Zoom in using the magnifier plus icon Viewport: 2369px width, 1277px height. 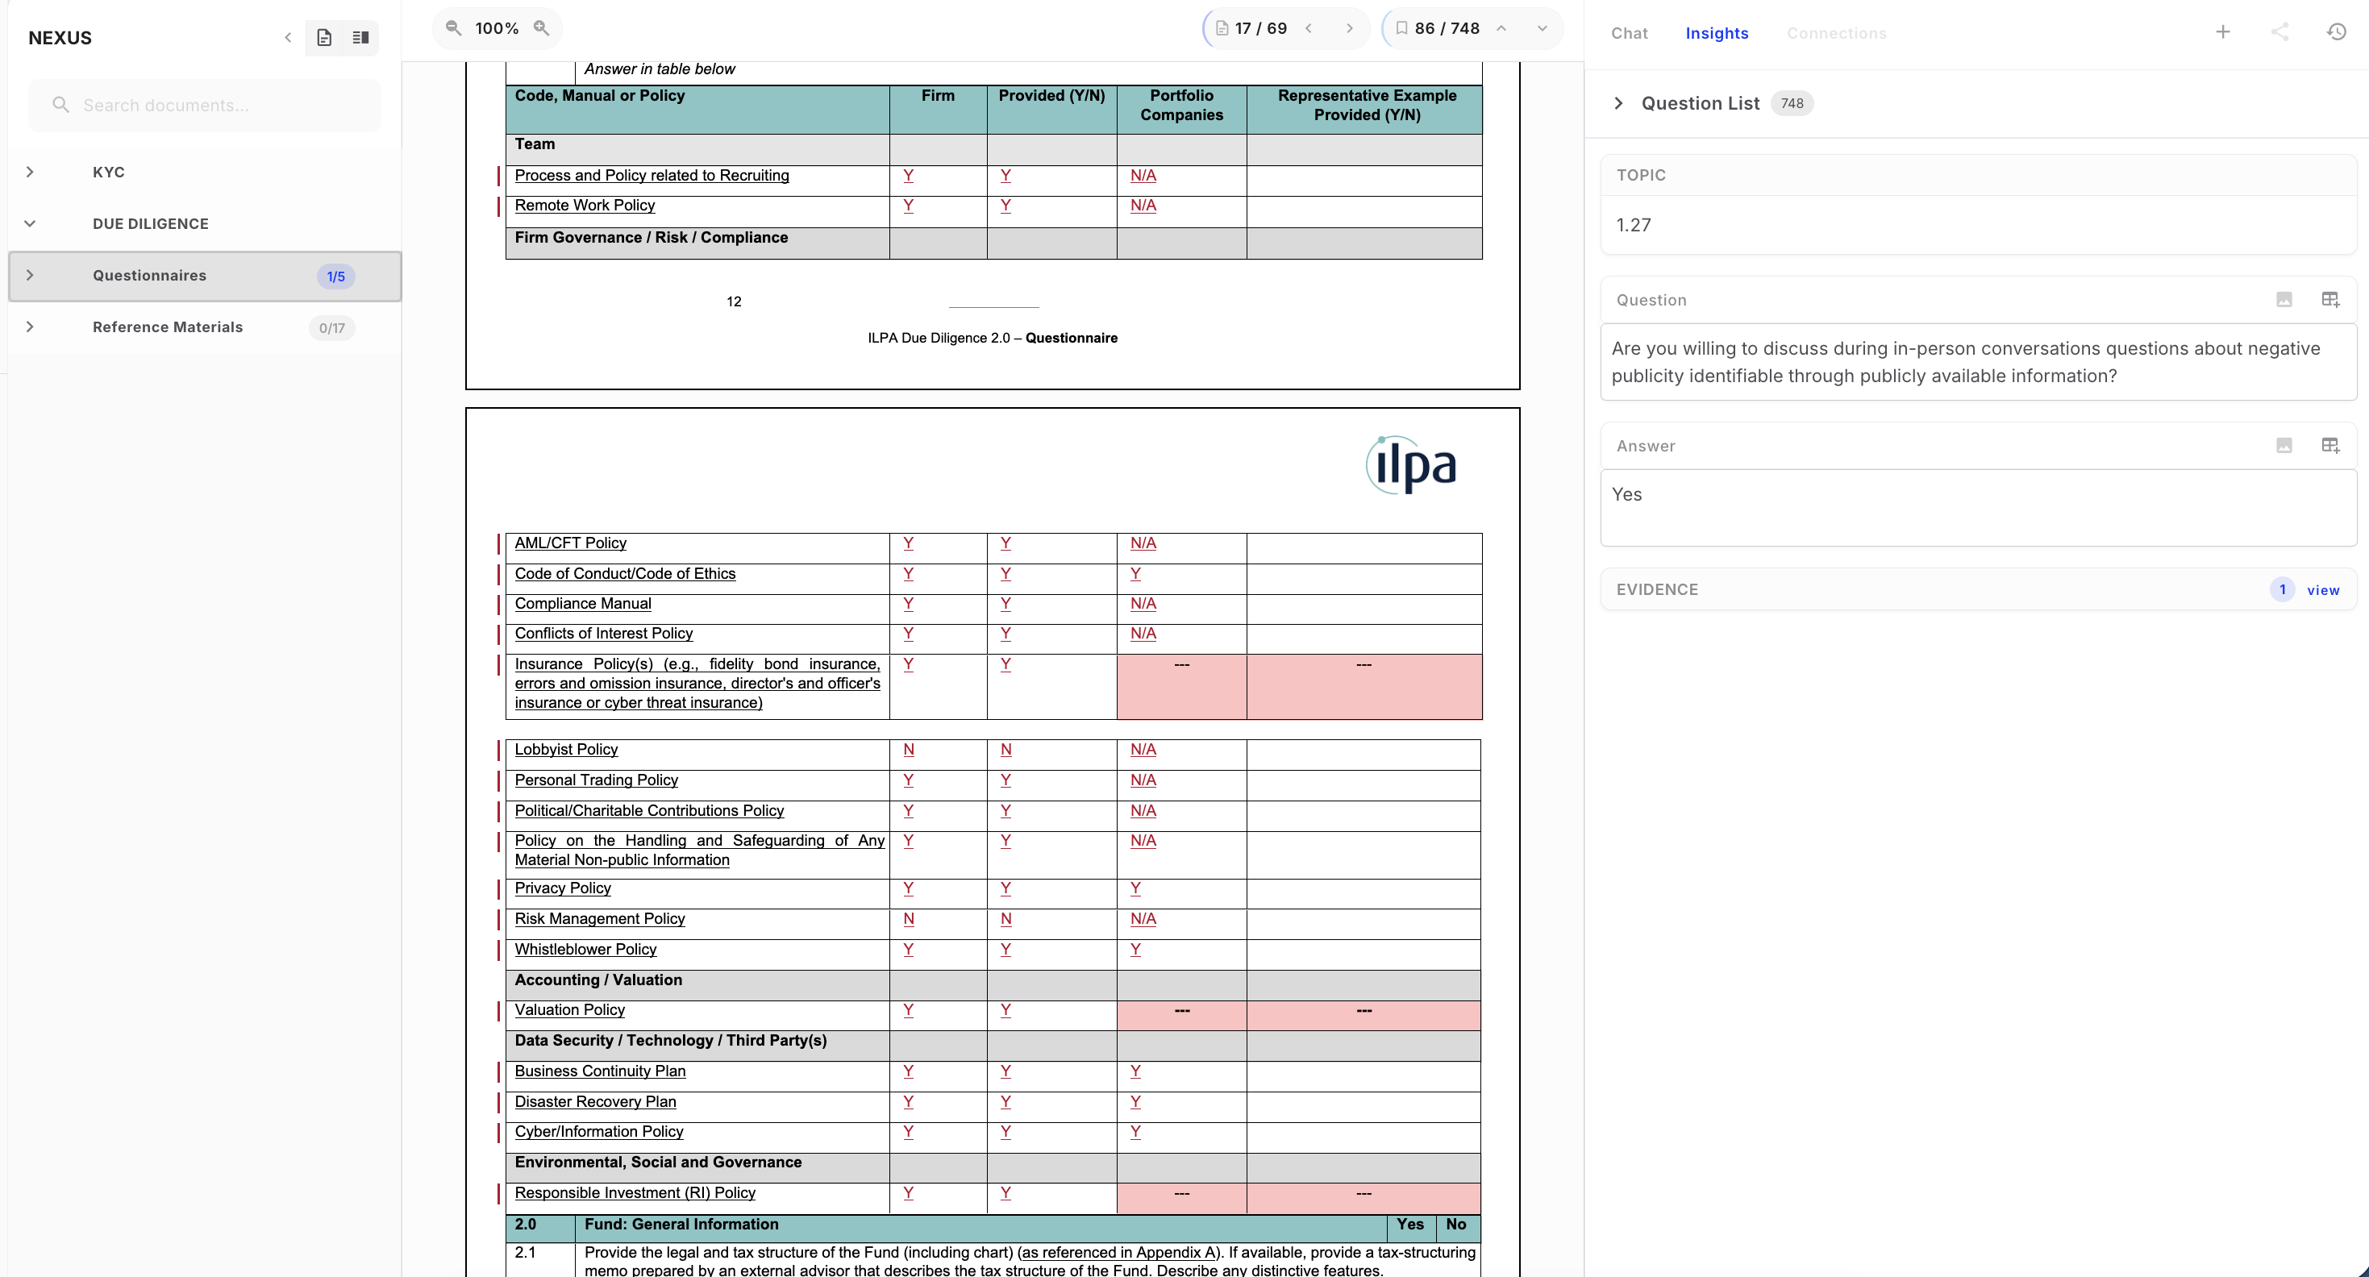542,28
